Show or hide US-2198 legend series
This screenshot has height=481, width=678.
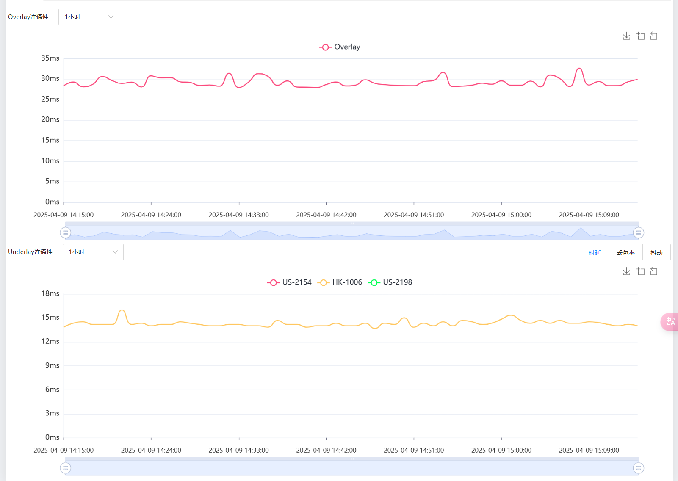point(390,282)
